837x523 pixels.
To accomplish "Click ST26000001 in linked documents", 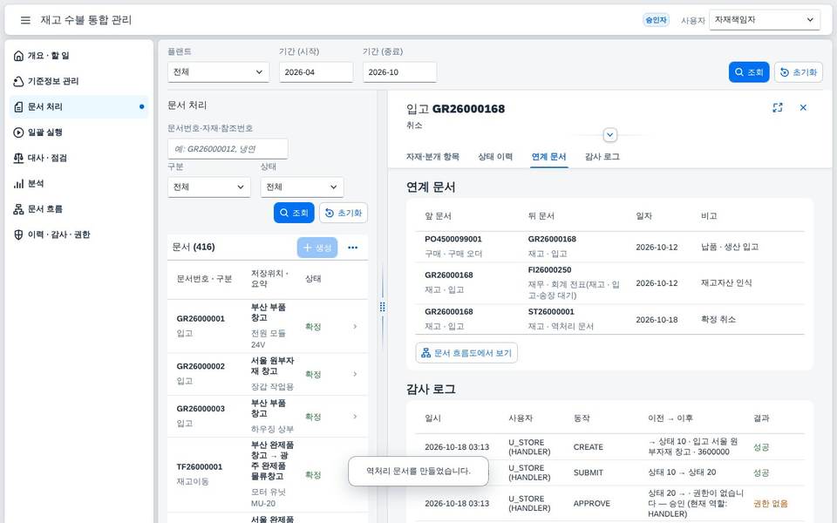I will (551, 312).
